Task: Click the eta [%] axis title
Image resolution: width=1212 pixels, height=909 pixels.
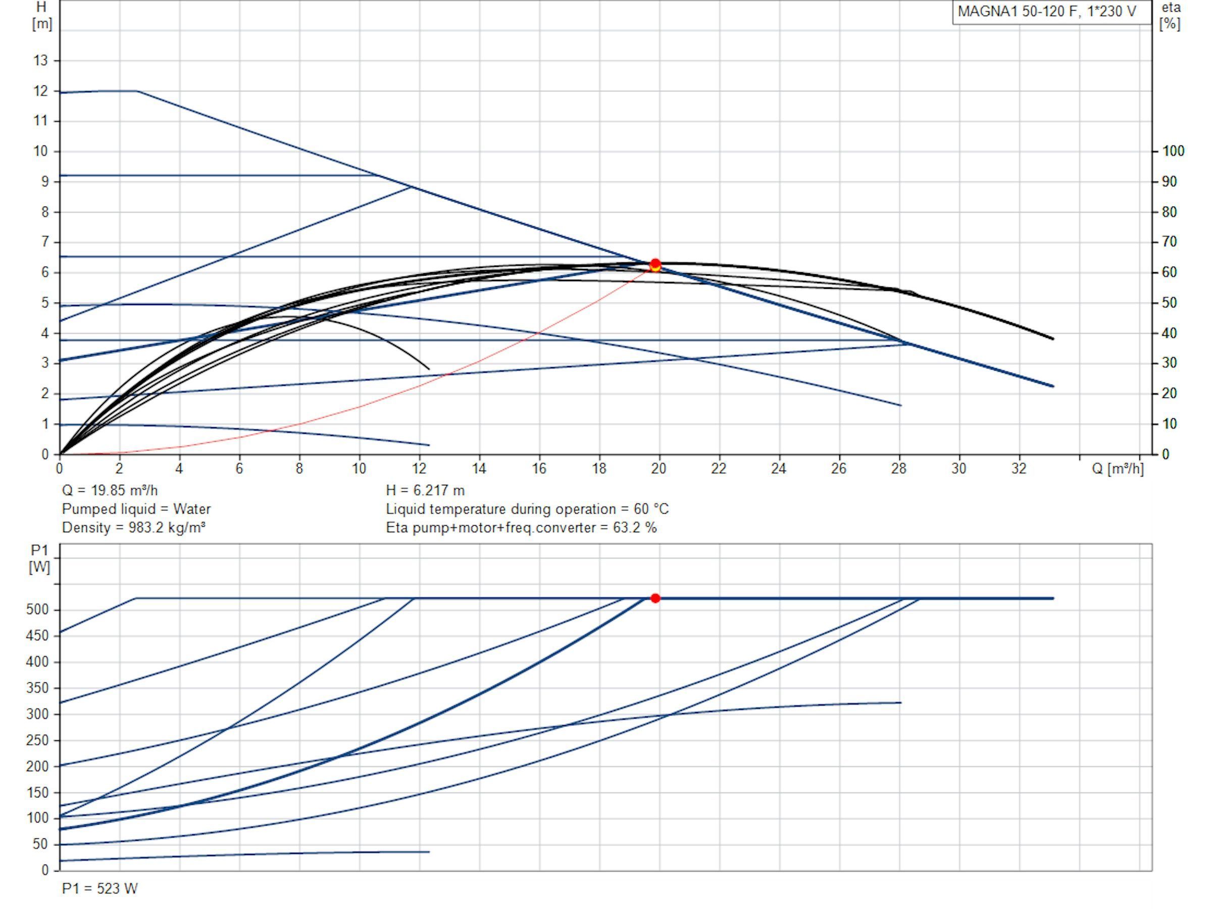Action: [1171, 15]
